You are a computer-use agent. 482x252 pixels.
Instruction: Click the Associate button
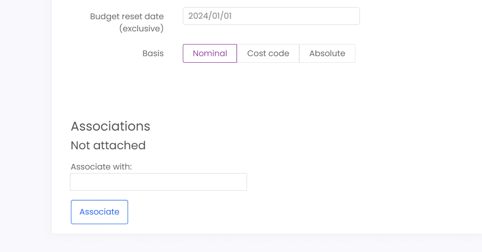[x=99, y=212]
